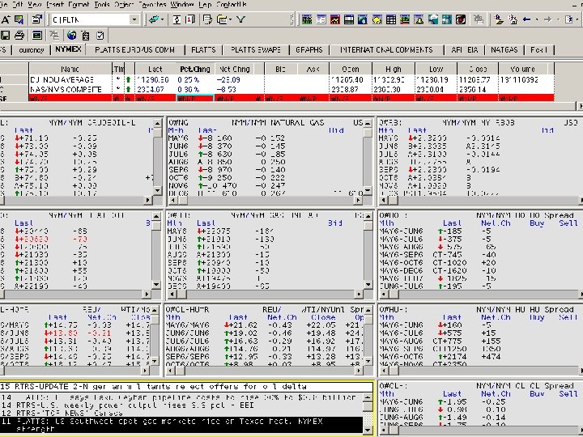Click the Pct.Chng column header
The height and width of the screenshot is (437, 583).
click(x=195, y=69)
